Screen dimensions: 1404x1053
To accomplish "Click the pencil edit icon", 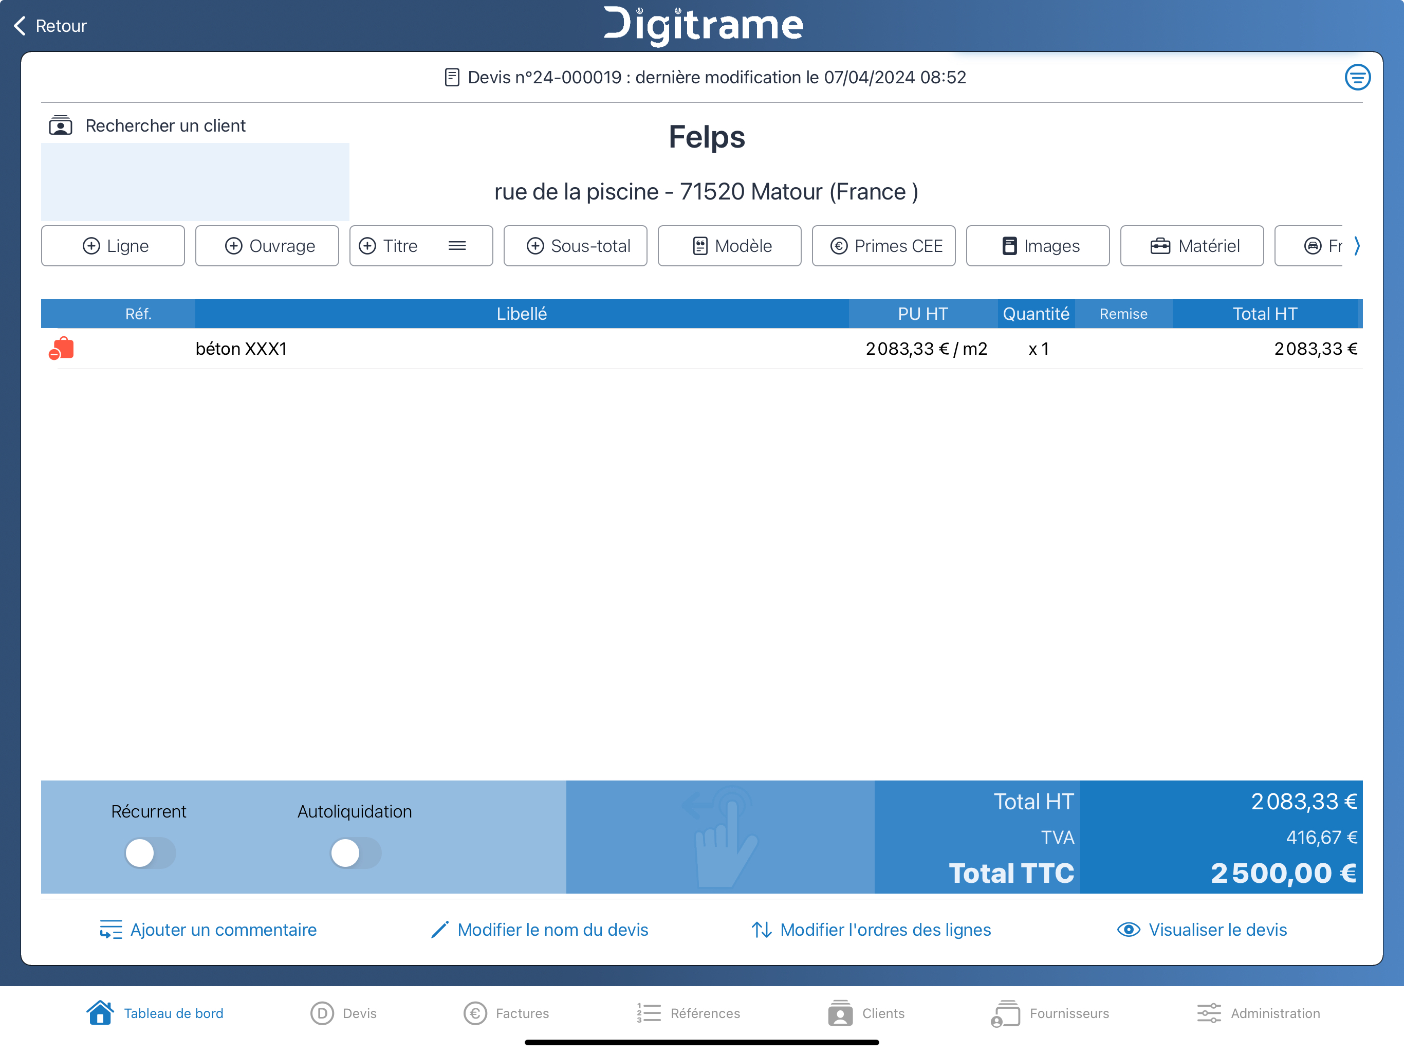I will click(x=440, y=930).
